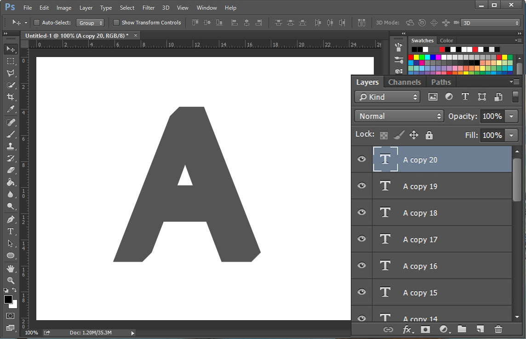Open the Normal blend mode dropdown
The height and width of the screenshot is (339, 526).
(x=399, y=116)
